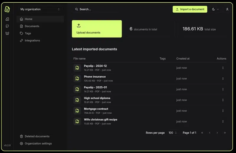Open the user account icon

coord(227,9)
